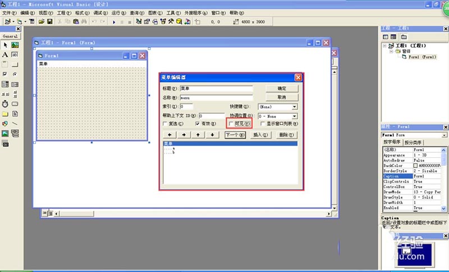Viewport: 449px width, 272px height.
Task: Click the BackColor swatch in properties
Action: click(415, 166)
